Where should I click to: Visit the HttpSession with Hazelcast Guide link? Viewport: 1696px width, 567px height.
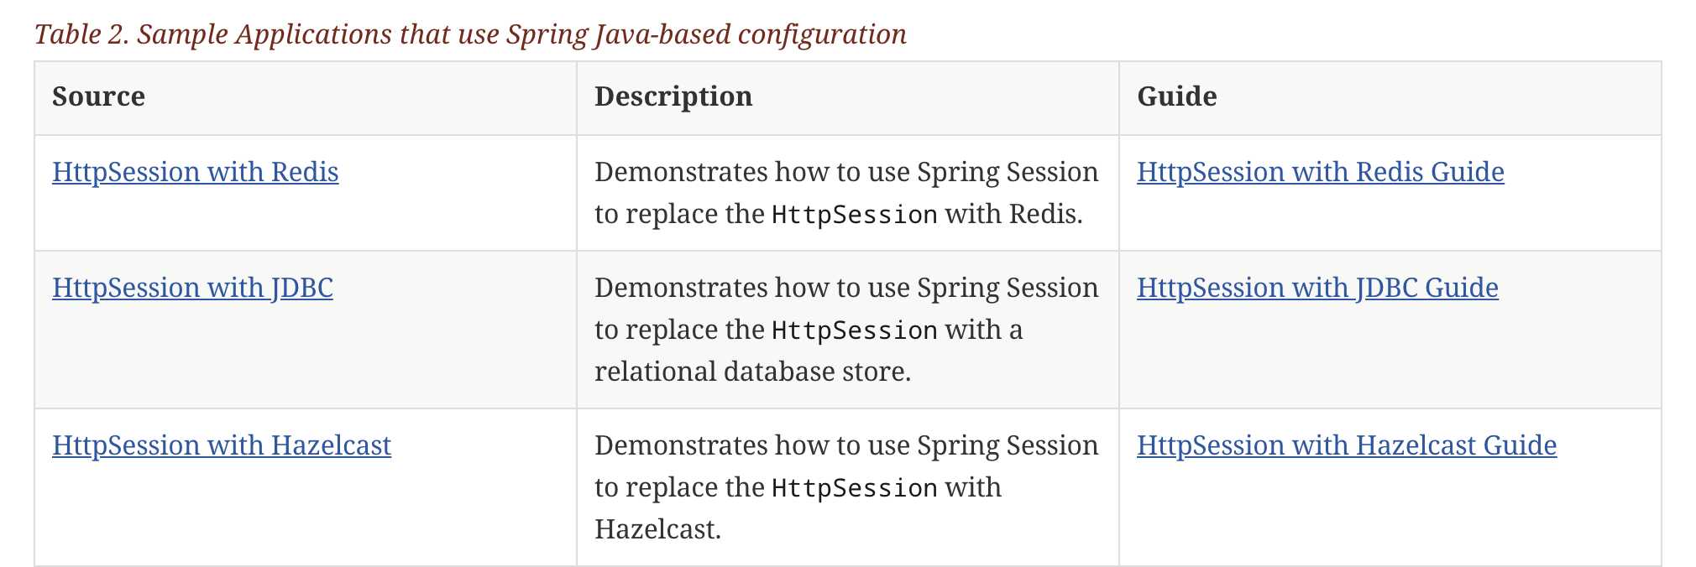click(x=1346, y=445)
